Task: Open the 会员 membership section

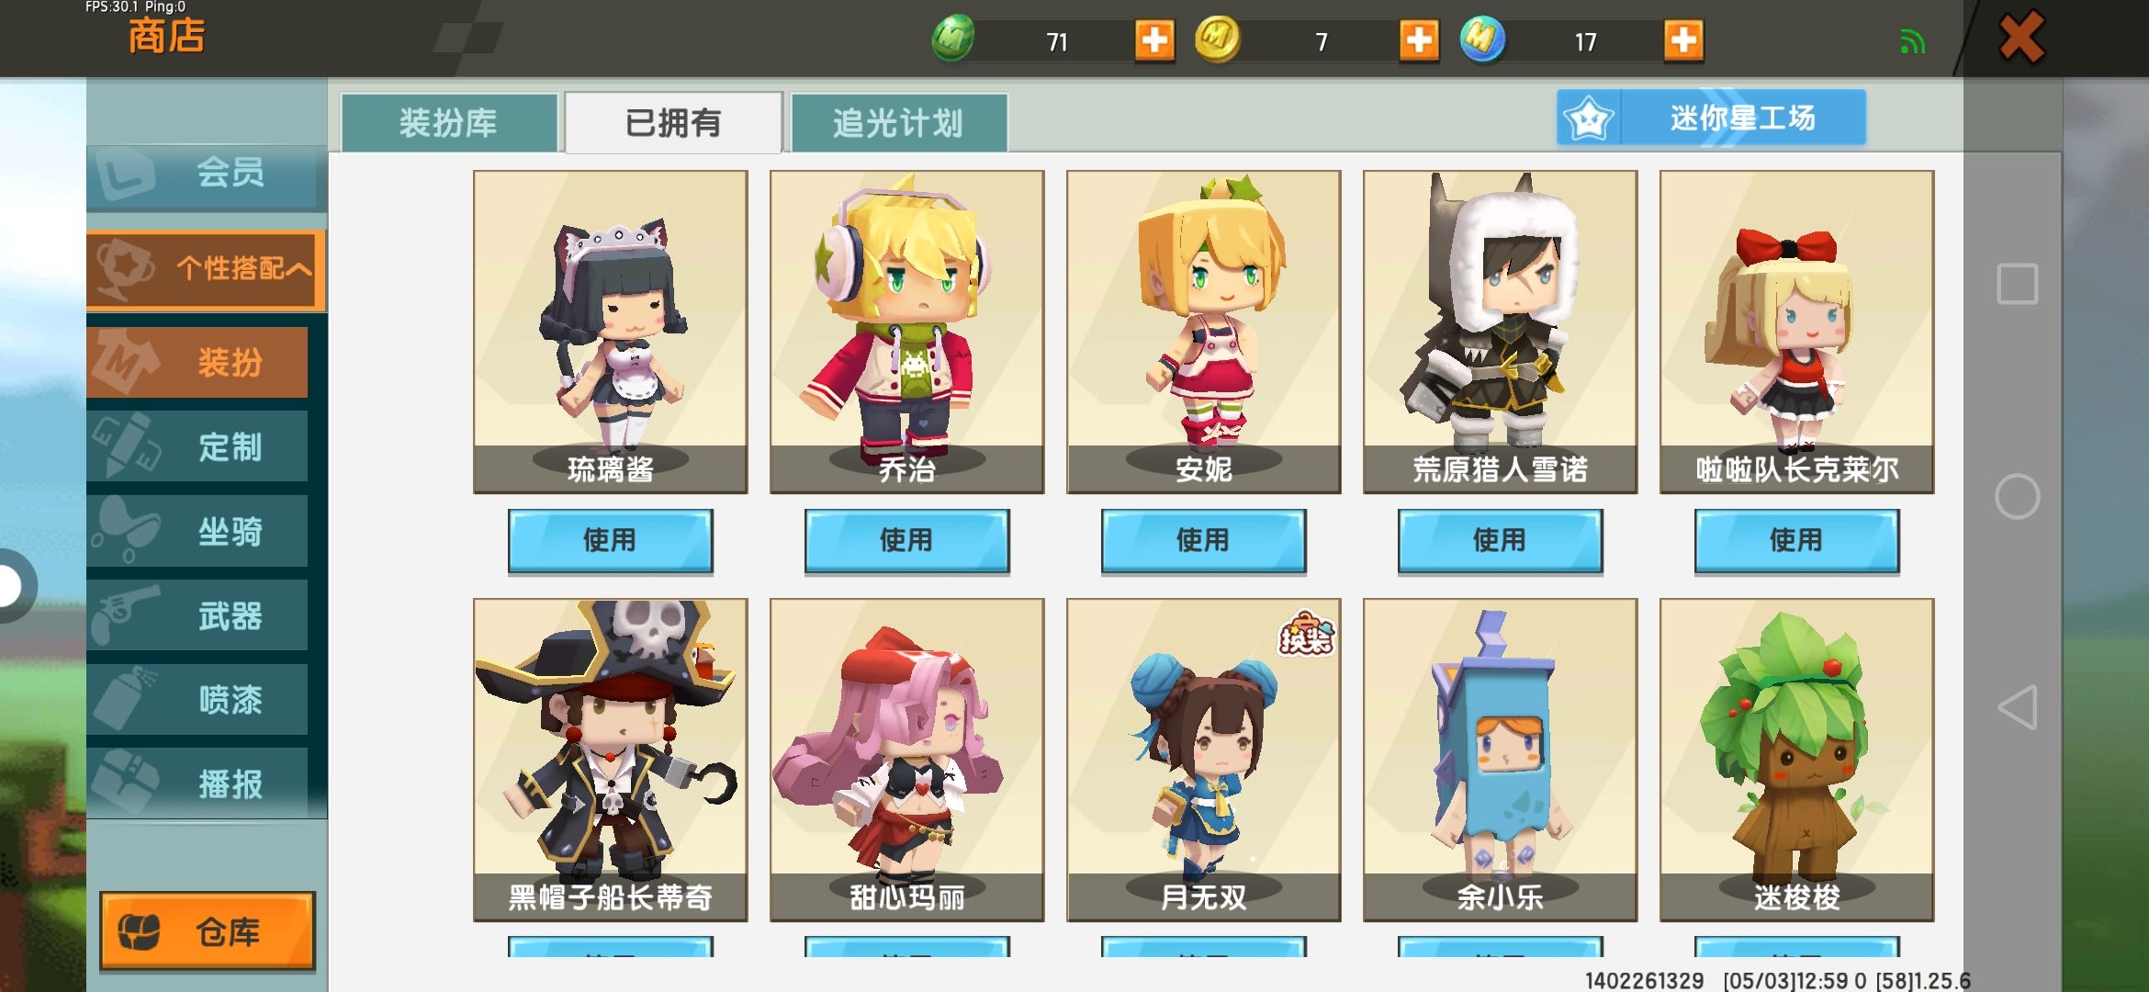Action: click(x=206, y=174)
